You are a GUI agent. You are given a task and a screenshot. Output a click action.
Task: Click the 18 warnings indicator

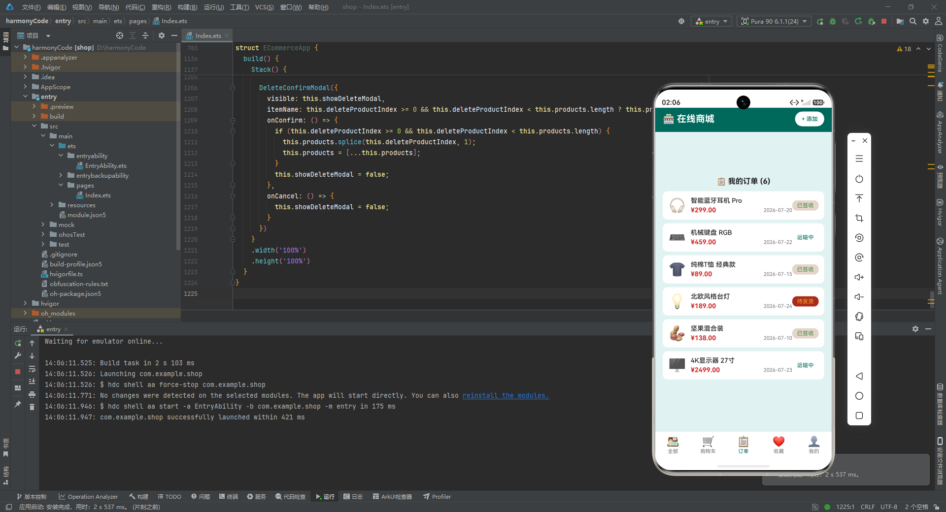(904, 49)
